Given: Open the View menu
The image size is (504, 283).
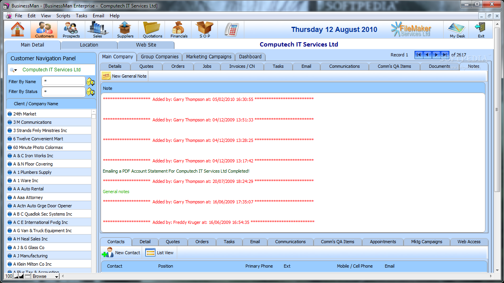Looking at the screenshot, I should tap(46, 16).
